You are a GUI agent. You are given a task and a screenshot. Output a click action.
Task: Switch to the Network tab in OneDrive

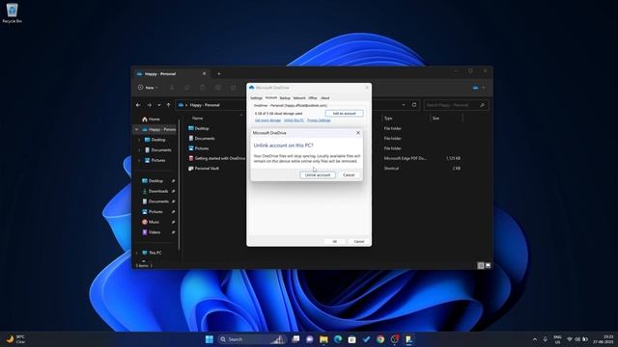(299, 98)
